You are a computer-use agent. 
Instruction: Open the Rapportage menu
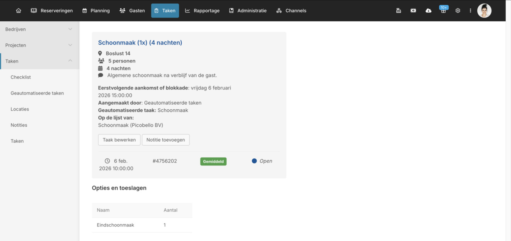point(202,11)
